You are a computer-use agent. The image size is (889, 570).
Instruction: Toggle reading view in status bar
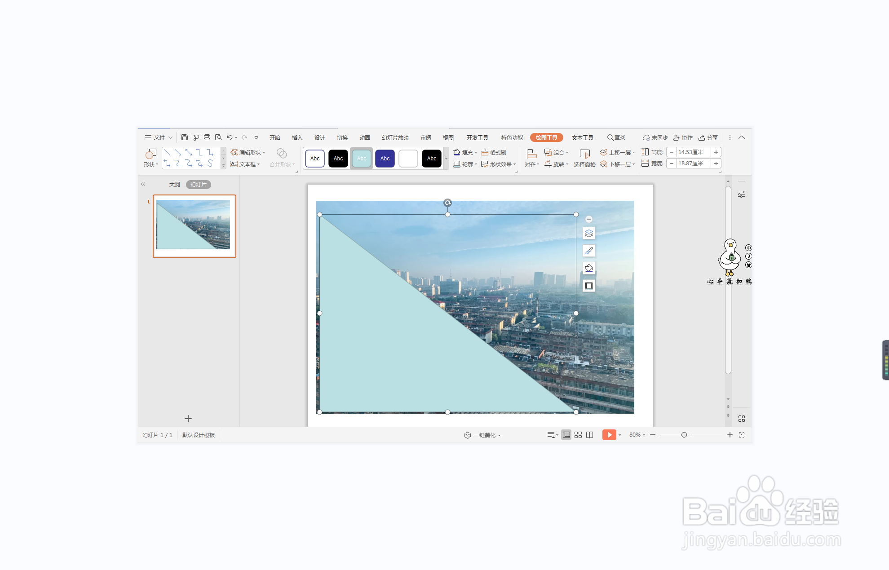tap(590, 435)
